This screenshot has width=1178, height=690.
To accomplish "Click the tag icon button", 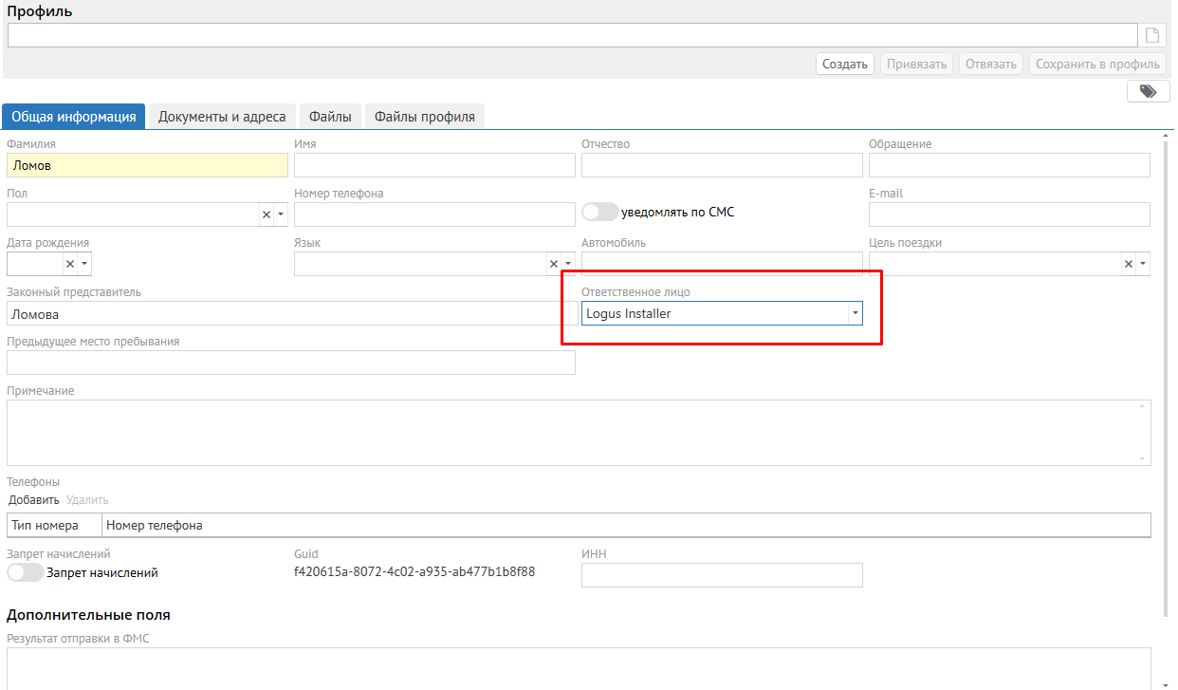I will click(x=1148, y=91).
